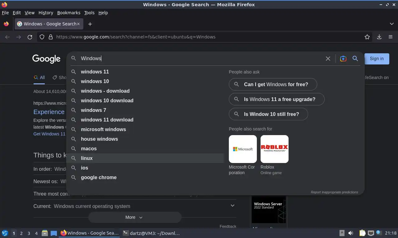The width and height of the screenshot is (398, 238).
Task: List all tabs dropdown arrow
Action: [x=392, y=24]
